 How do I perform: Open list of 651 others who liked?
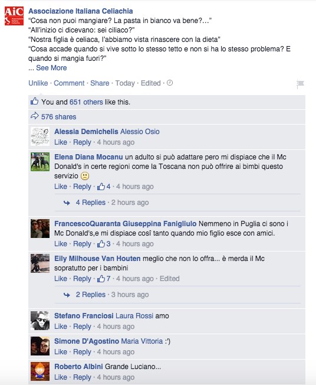coord(86,102)
